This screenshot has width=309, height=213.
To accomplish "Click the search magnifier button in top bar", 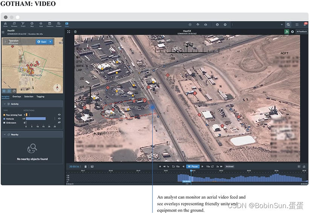I will (x=288, y=24).
